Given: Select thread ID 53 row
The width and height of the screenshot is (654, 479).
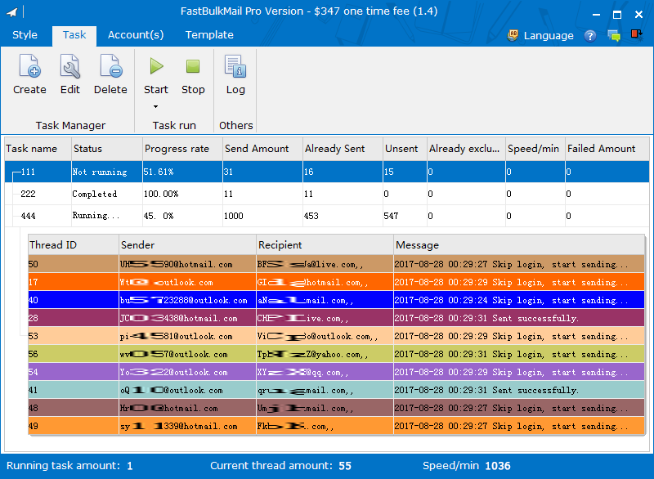Looking at the screenshot, I should point(336,336).
